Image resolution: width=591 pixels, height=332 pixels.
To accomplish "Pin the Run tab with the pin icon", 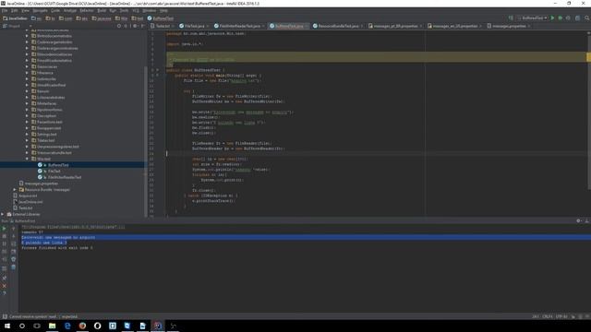I will tap(4, 278).
